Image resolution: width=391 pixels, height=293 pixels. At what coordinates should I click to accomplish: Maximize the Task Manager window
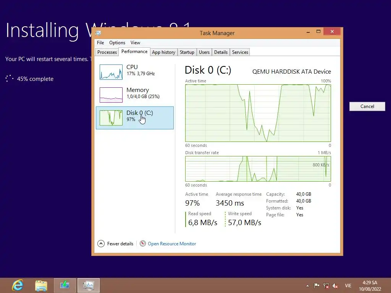(x=318, y=32)
